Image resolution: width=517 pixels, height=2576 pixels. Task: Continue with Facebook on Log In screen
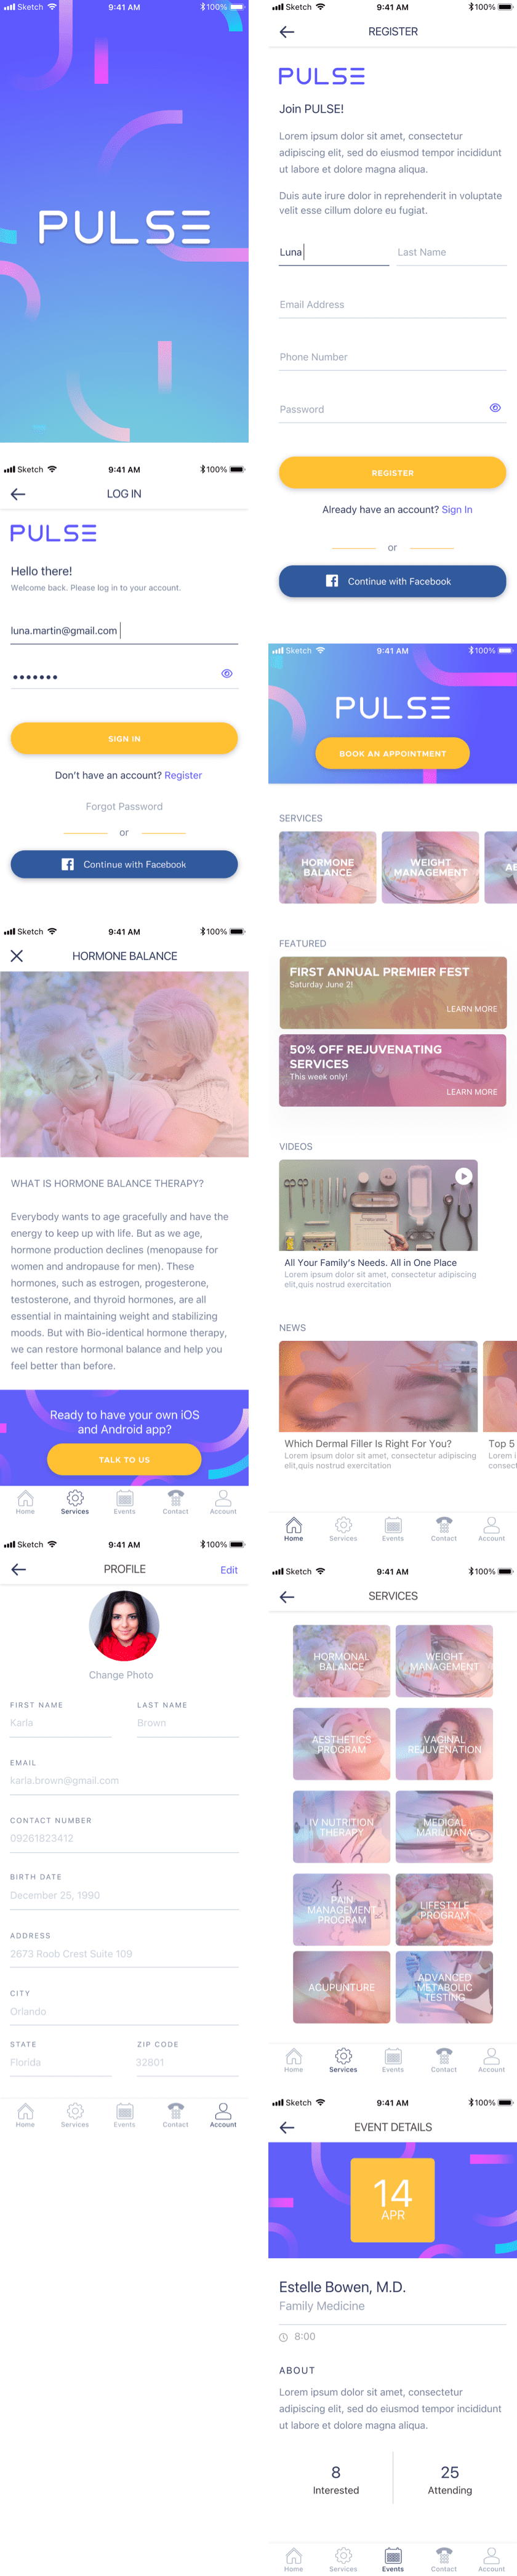tap(124, 864)
